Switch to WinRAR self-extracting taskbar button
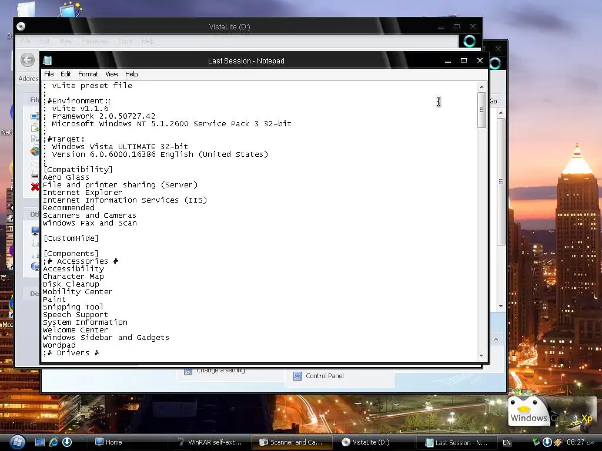 click(210, 442)
